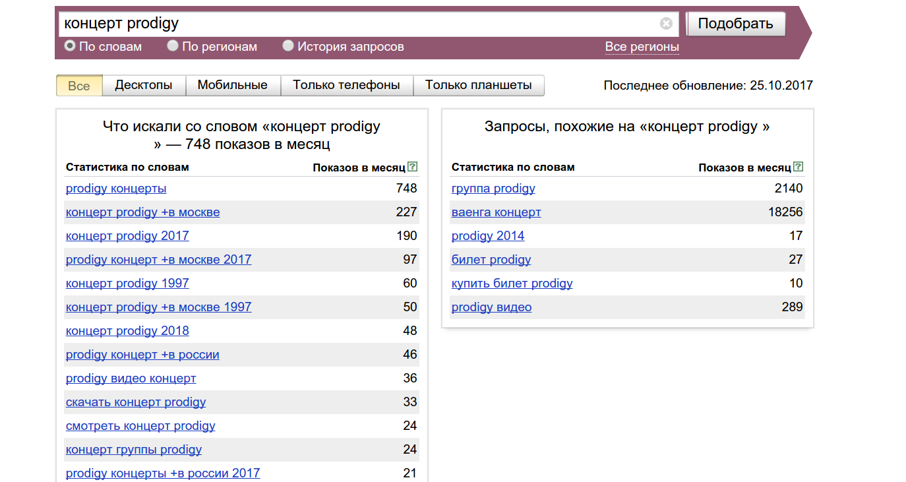
Task: Open 'концерт группы prodigy' link
Action: pos(134,450)
